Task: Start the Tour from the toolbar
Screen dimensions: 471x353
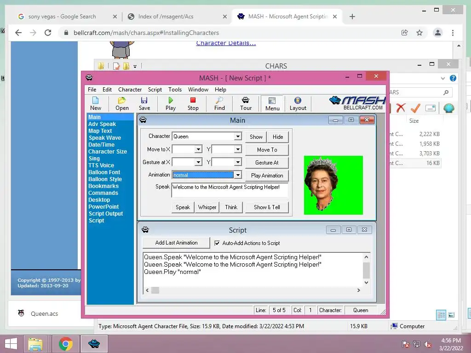Action: coord(246,103)
